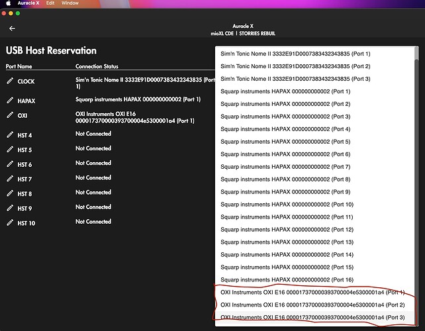Screen dimensions: 425x331
Task: Choose Squarp HAPAX Port 13 from list
Action: click(x=314, y=242)
